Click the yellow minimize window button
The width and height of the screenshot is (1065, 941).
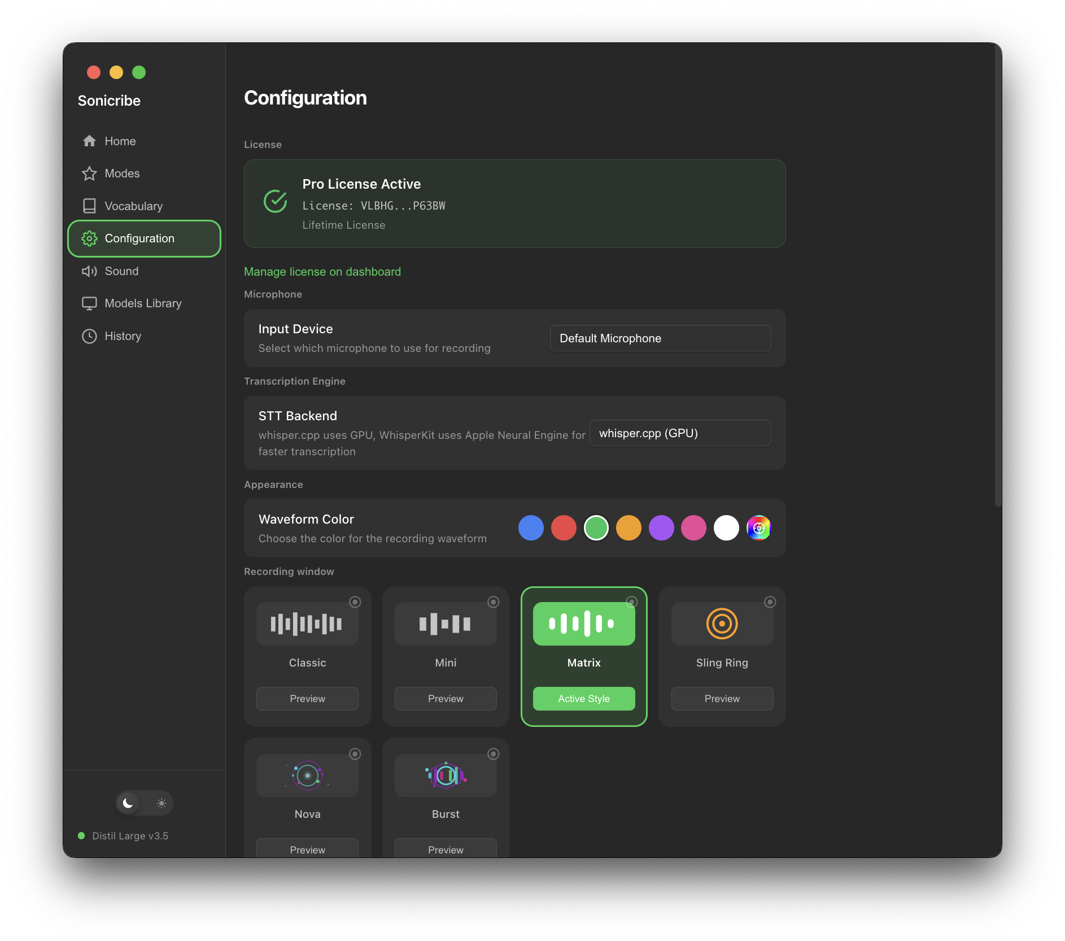click(116, 72)
